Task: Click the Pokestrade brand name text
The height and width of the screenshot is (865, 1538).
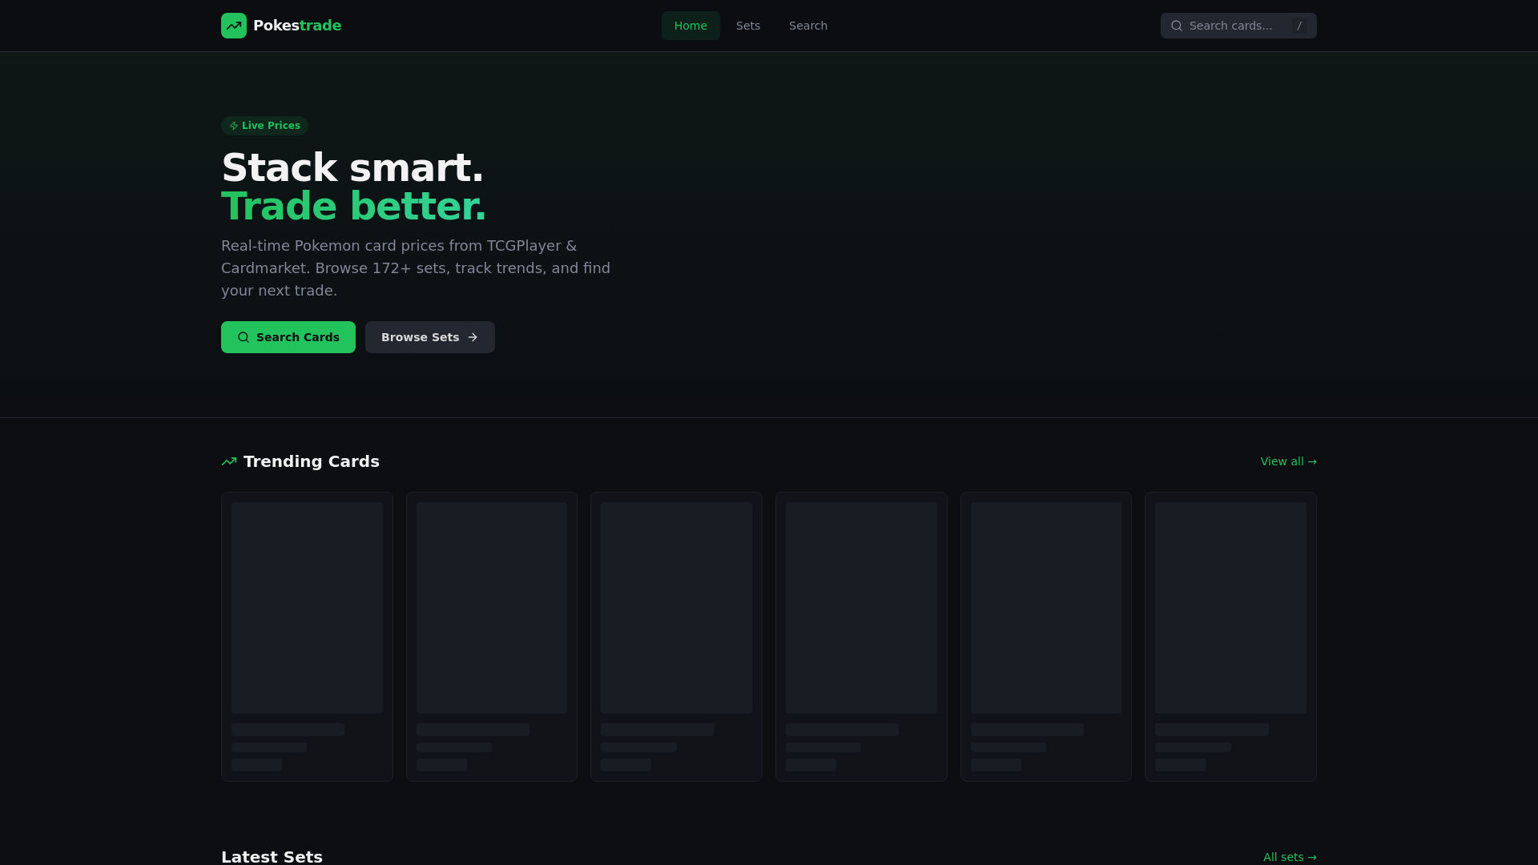Action: (x=297, y=26)
